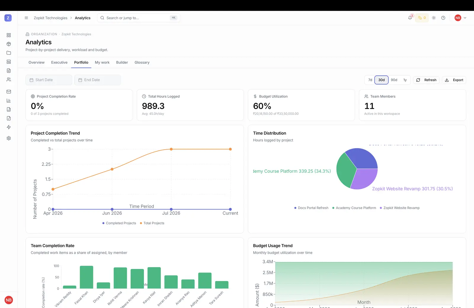
Task: Open the text document icon in sidebar
Action: point(9,70)
